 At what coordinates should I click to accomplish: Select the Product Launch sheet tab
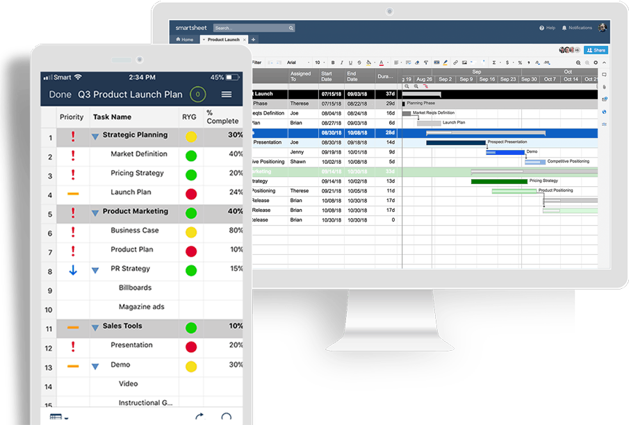coord(222,40)
